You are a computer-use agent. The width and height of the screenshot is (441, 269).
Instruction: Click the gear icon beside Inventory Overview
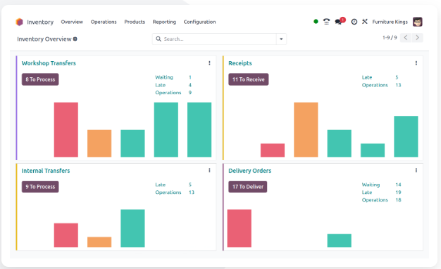pos(75,39)
